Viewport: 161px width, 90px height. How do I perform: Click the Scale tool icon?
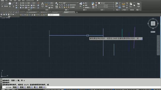26,7
